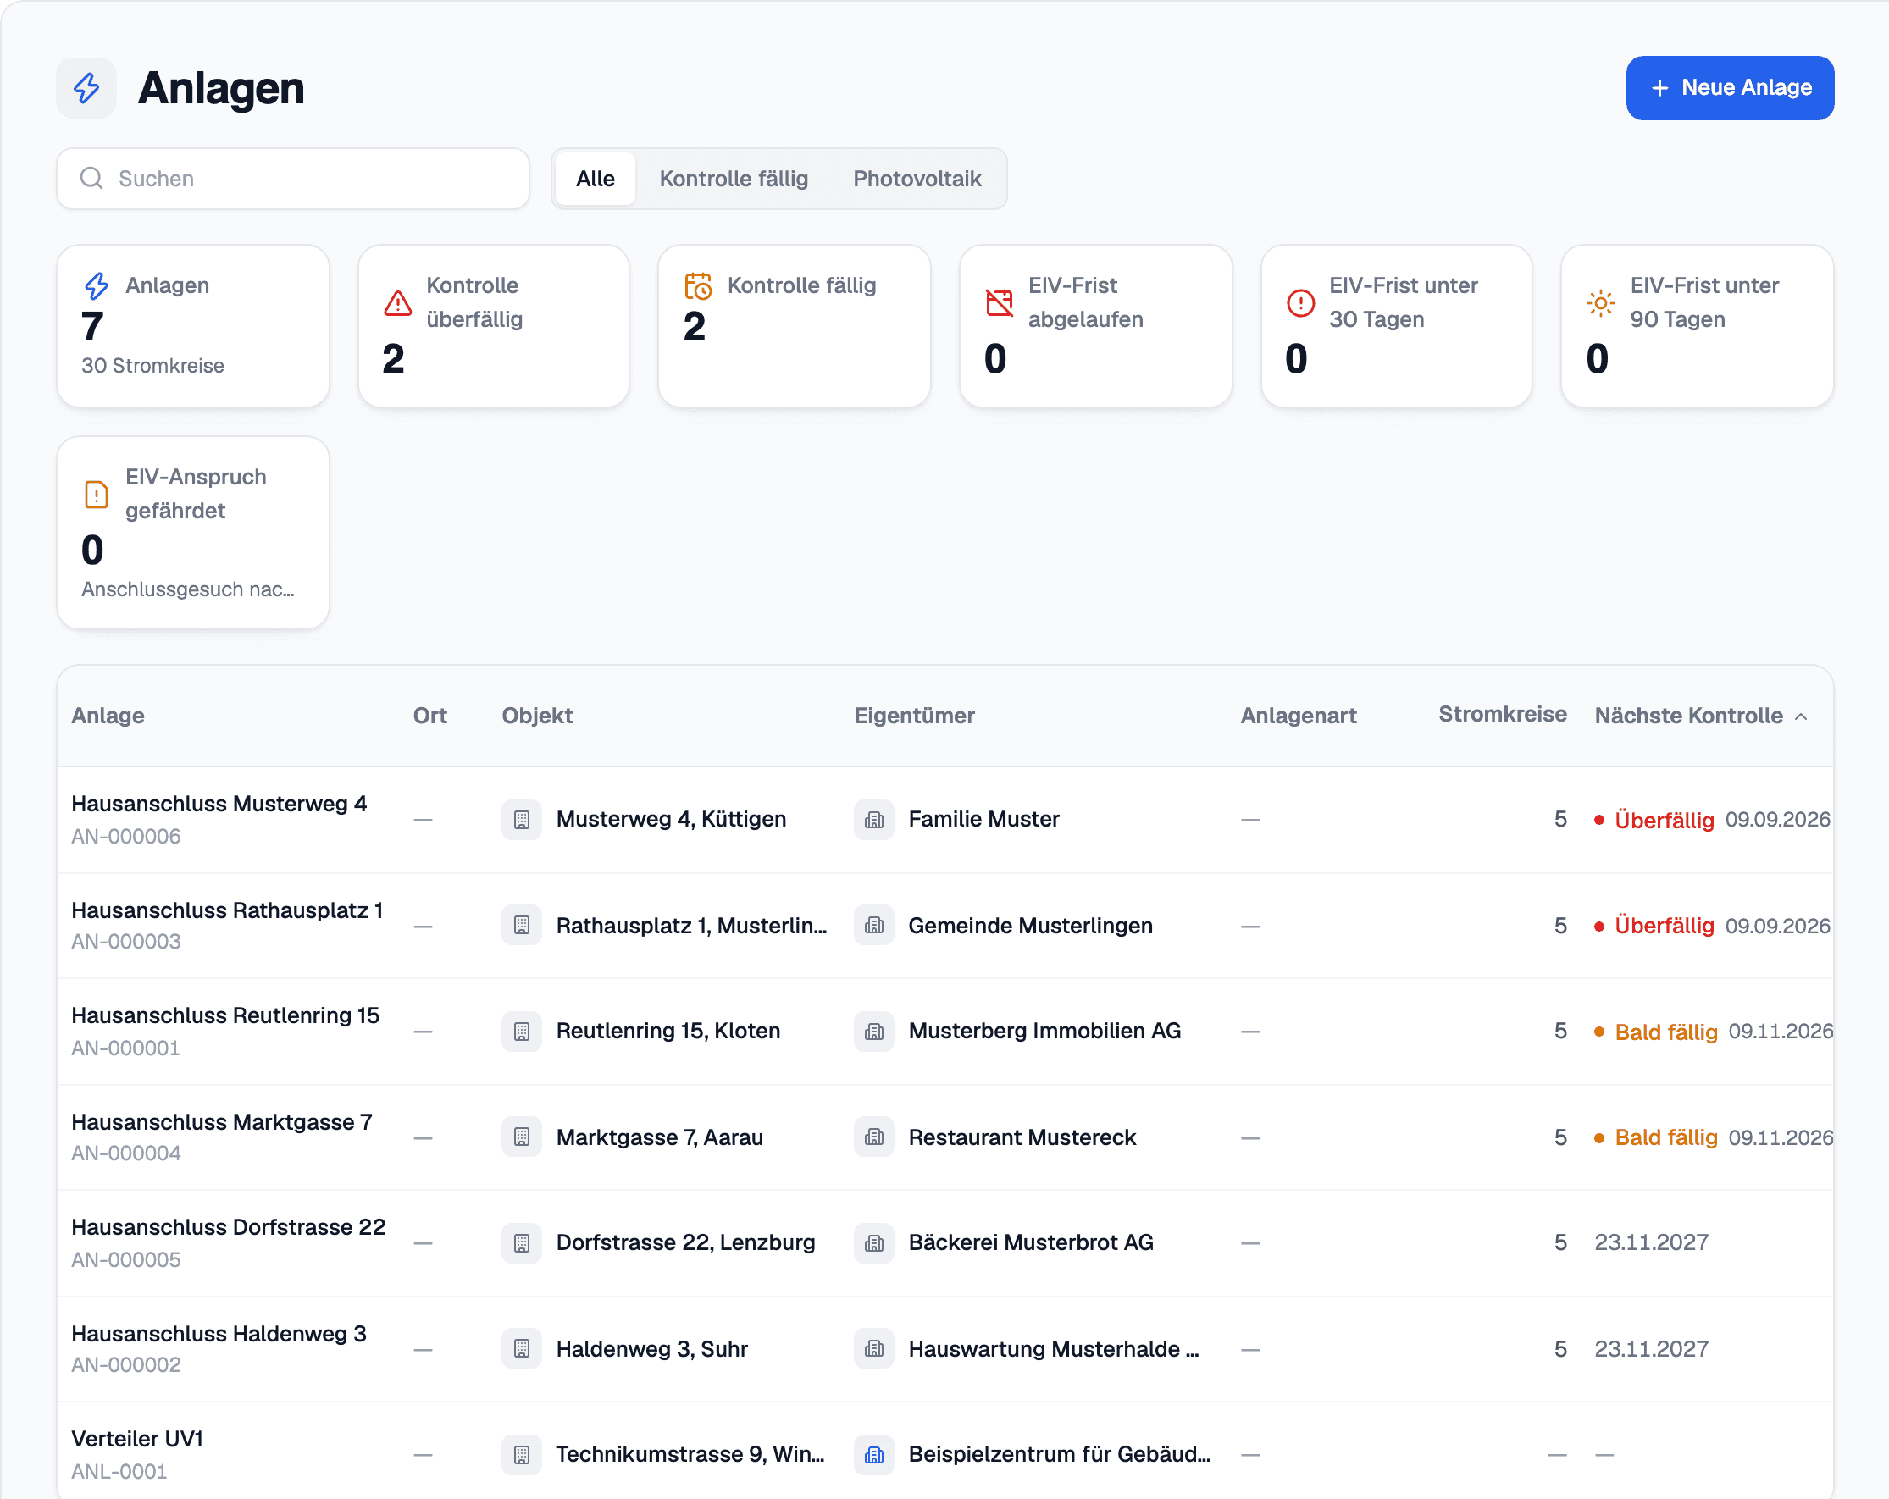Click the building icon next to Reutlenring 15, Kloten

pyautogui.click(x=521, y=1032)
